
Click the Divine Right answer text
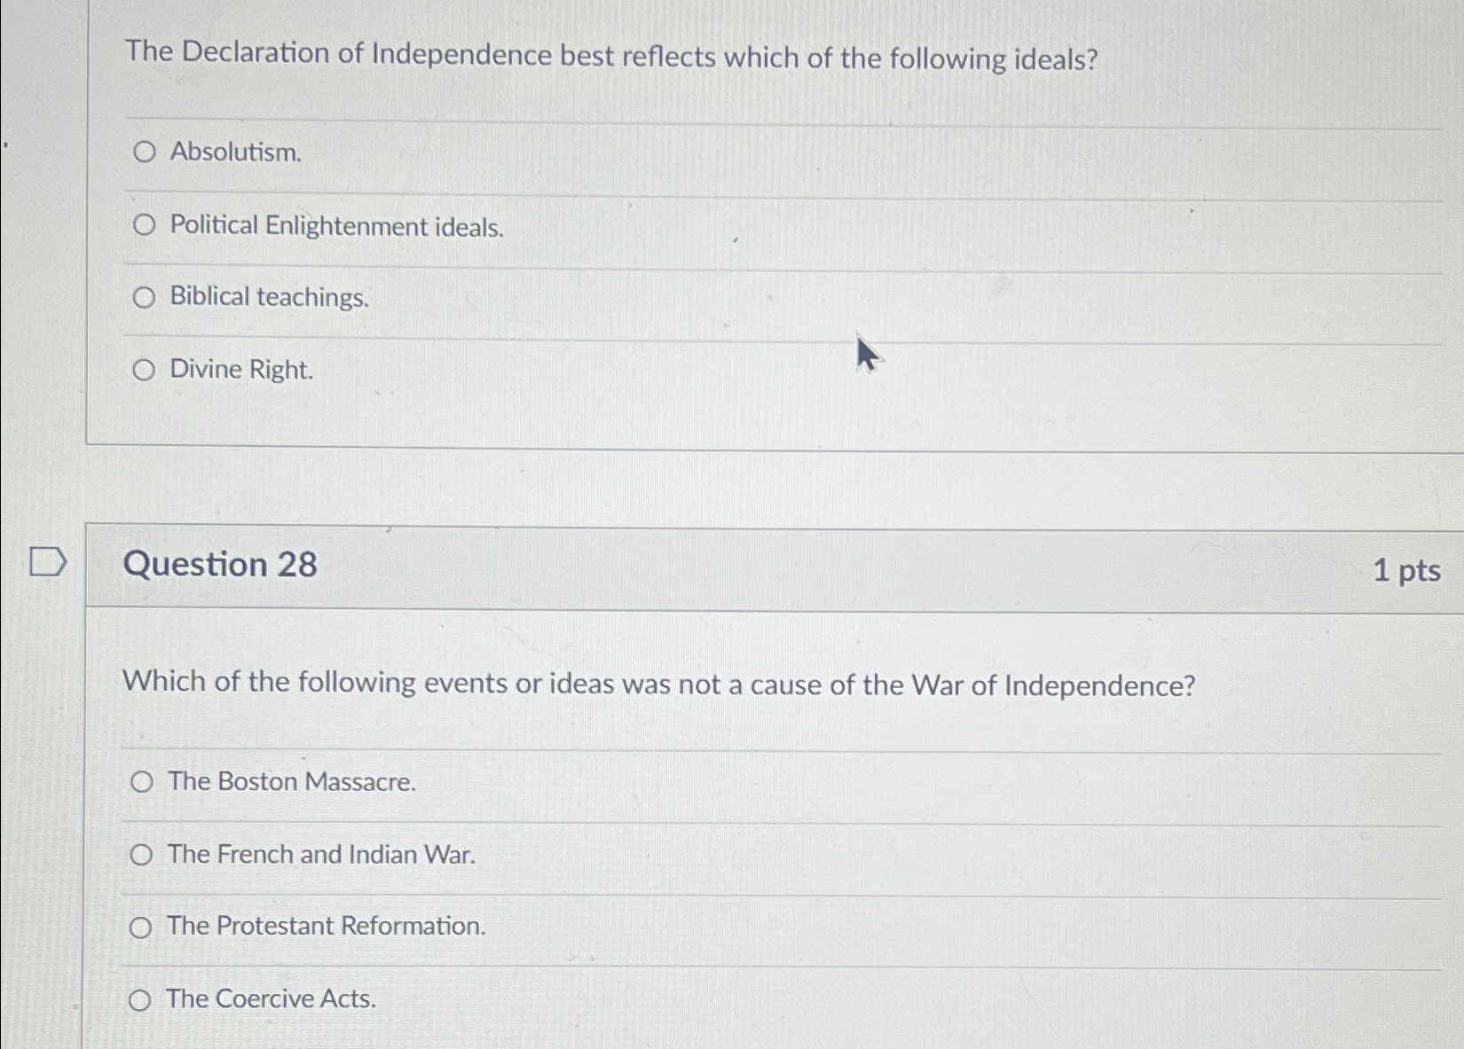(x=240, y=370)
